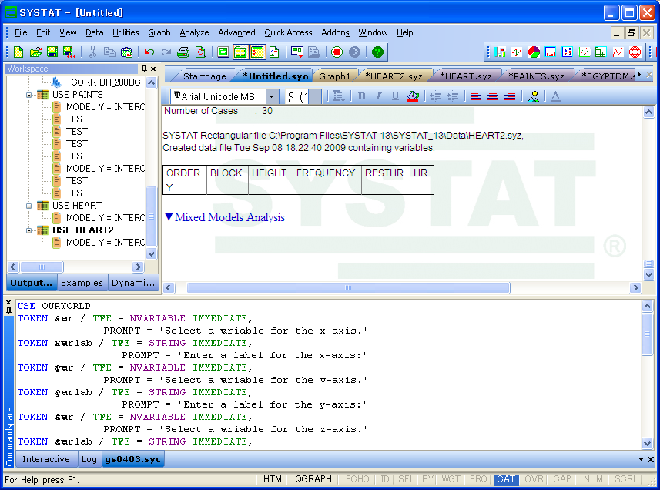Click the scatterplot graph icon
Viewport: 660px width, 490px height.
585,52
